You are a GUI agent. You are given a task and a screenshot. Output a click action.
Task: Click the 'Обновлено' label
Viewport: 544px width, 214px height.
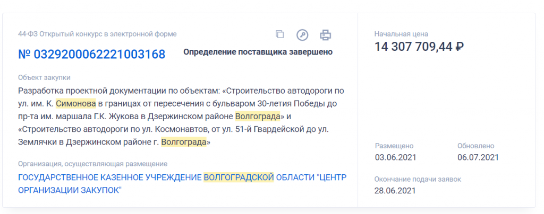(475, 146)
